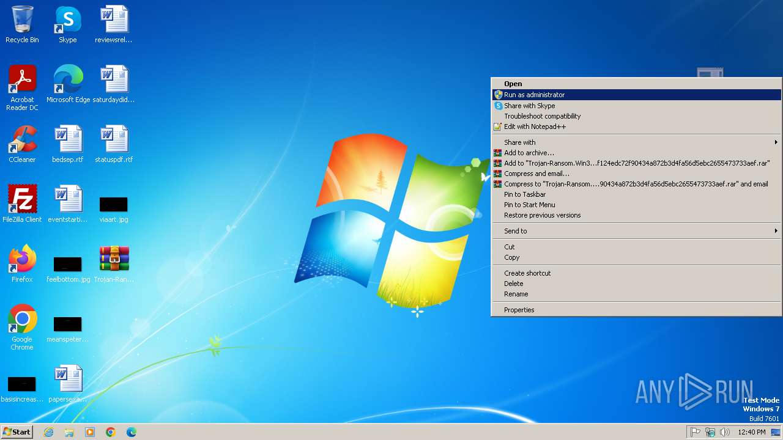Choose Share with Skype

pyautogui.click(x=636, y=106)
